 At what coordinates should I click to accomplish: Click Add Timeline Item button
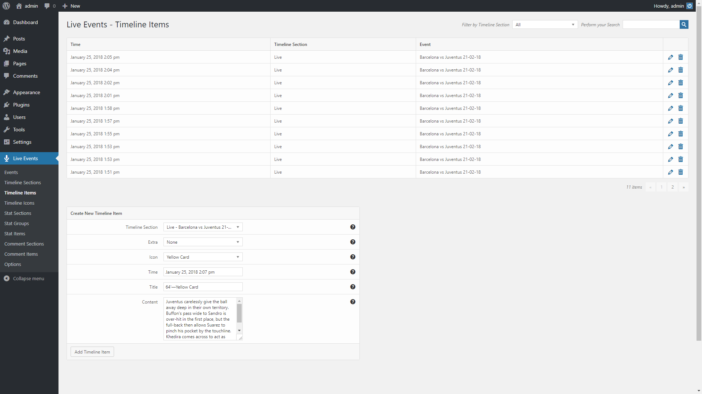[92, 352]
